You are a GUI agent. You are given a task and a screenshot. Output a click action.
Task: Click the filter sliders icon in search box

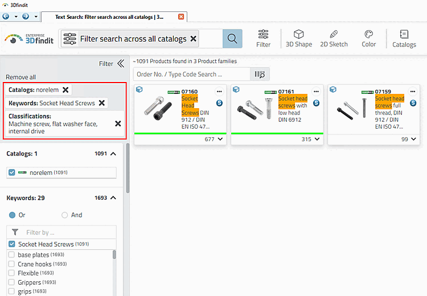point(69,39)
